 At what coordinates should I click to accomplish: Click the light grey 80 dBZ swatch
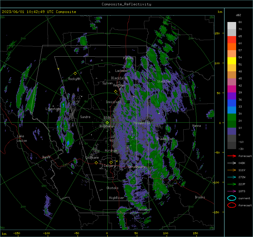click(232, 26)
